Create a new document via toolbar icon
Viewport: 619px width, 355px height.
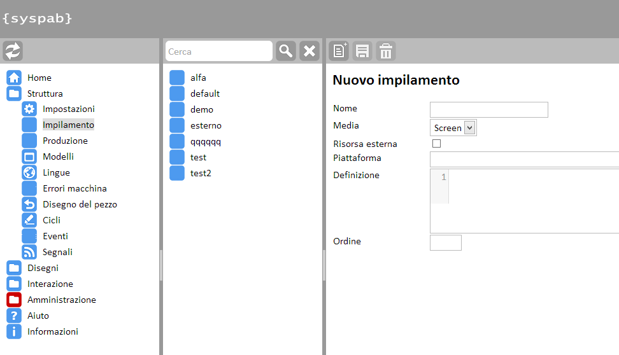pyautogui.click(x=339, y=51)
